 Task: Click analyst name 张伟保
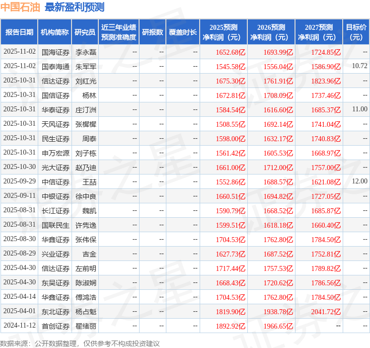(x=86, y=240)
